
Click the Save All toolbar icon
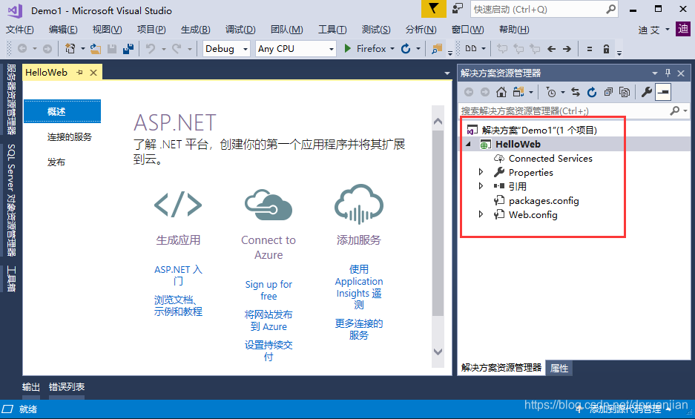[128, 49]
